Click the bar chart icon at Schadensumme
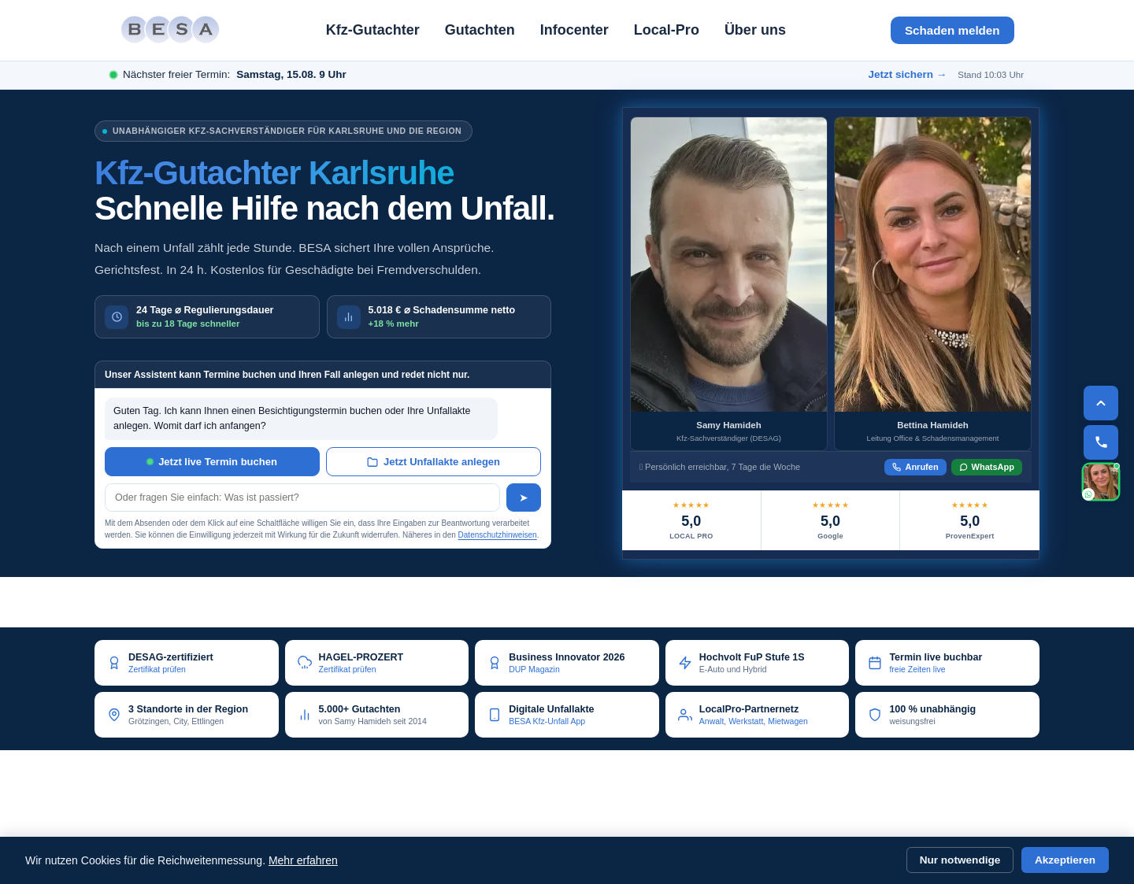Image resolution: width=1134 pixels, height=884 pixels. 349,316
